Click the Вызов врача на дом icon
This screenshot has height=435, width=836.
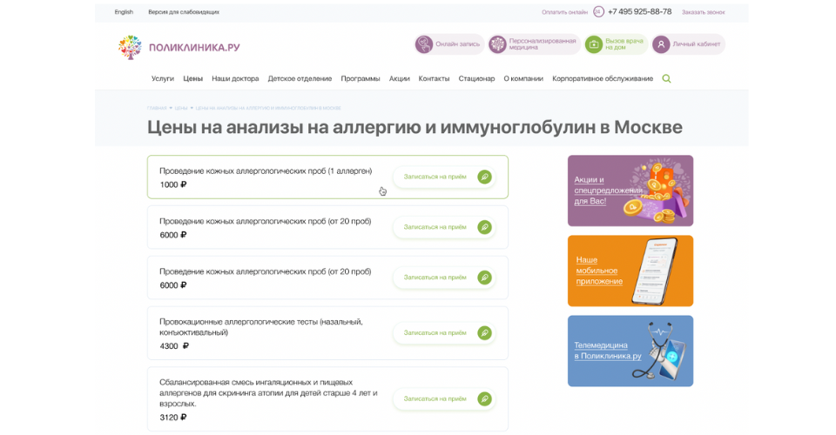(x=594, y=44)
